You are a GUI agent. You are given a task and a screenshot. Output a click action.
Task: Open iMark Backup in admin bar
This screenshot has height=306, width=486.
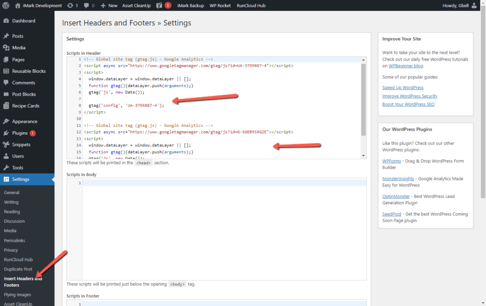(191, 6)
